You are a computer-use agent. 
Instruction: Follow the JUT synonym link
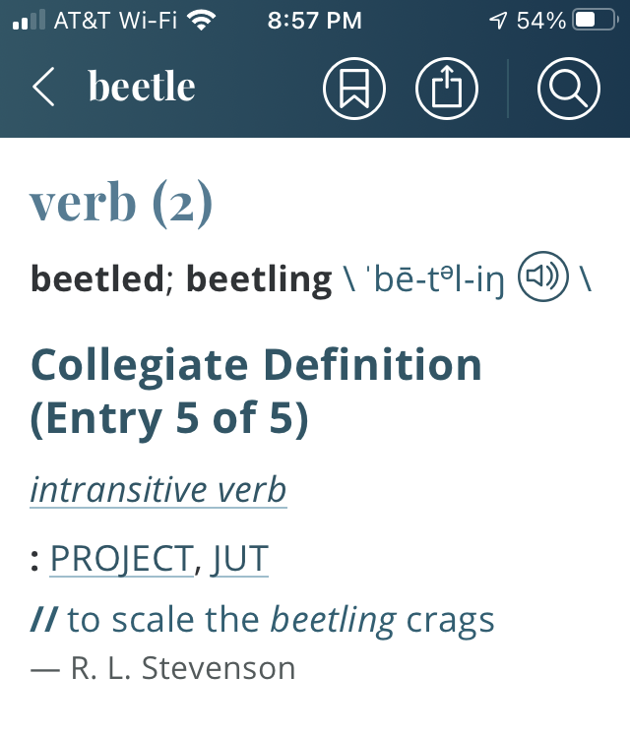(239, 559)
